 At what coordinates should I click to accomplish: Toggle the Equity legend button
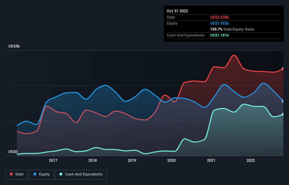point(42,174)
